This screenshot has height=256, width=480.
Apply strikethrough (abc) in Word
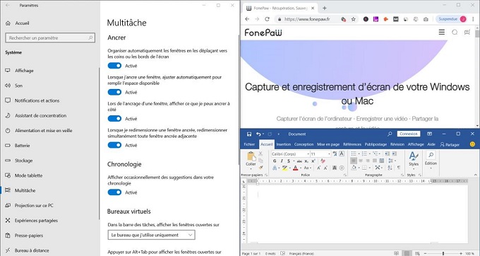coord(299,161)
